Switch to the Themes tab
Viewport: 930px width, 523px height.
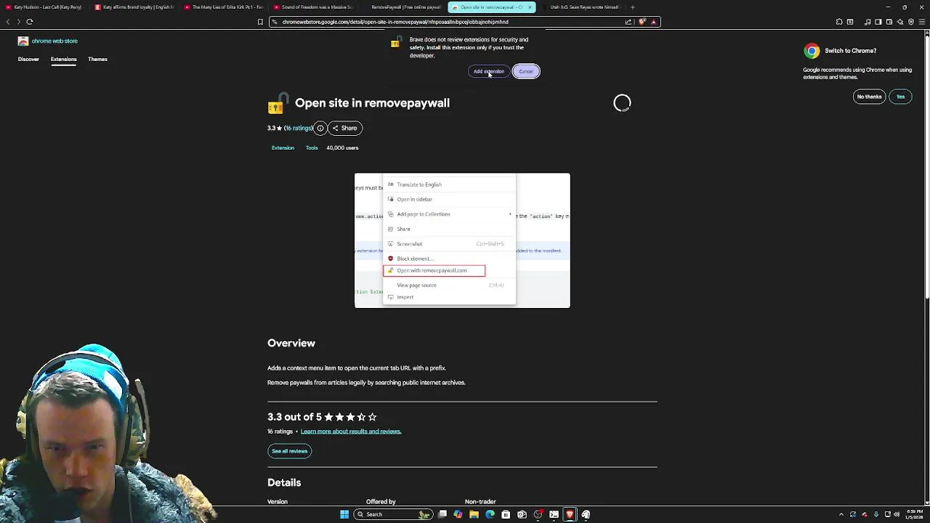tap(97, 59)
